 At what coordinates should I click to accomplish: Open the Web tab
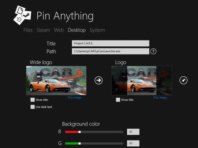point(59,30)
